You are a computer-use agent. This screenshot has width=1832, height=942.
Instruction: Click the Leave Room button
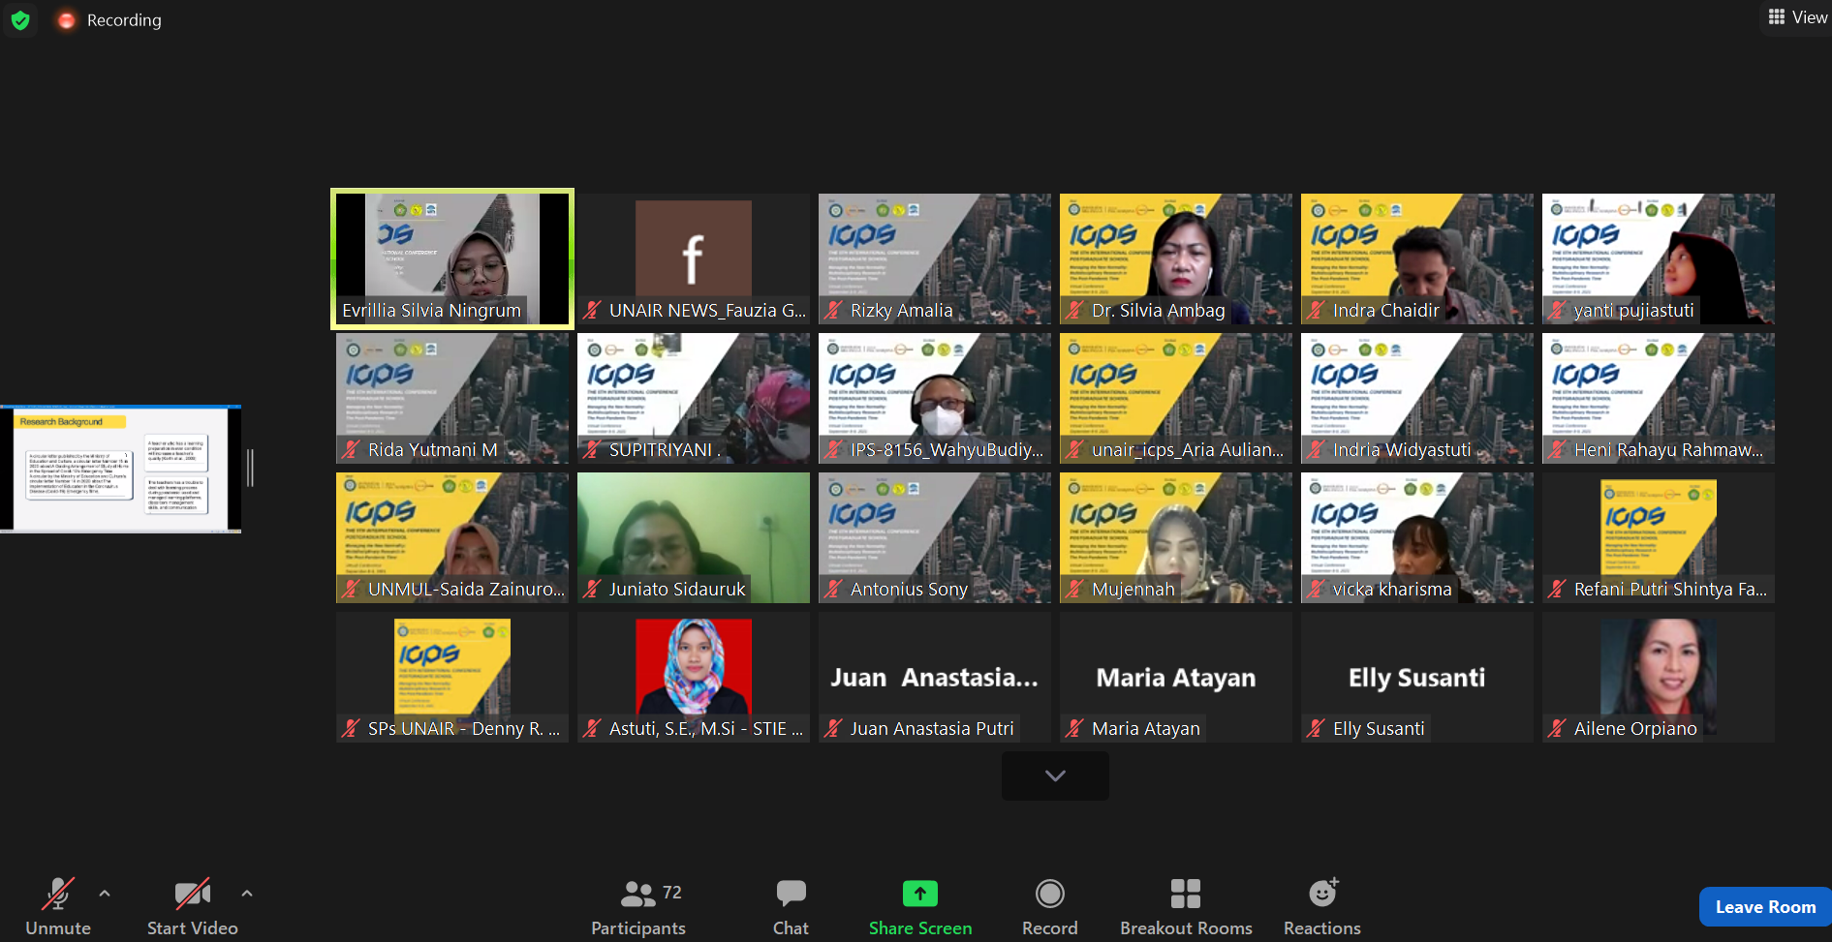[x=1764, y=907]
